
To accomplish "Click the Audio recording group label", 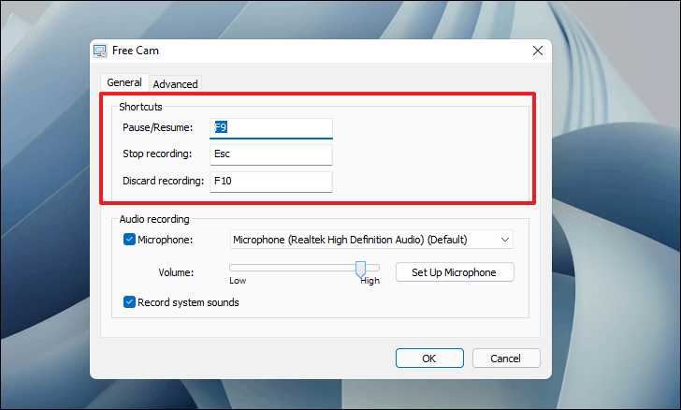I will tap(154, 219).
